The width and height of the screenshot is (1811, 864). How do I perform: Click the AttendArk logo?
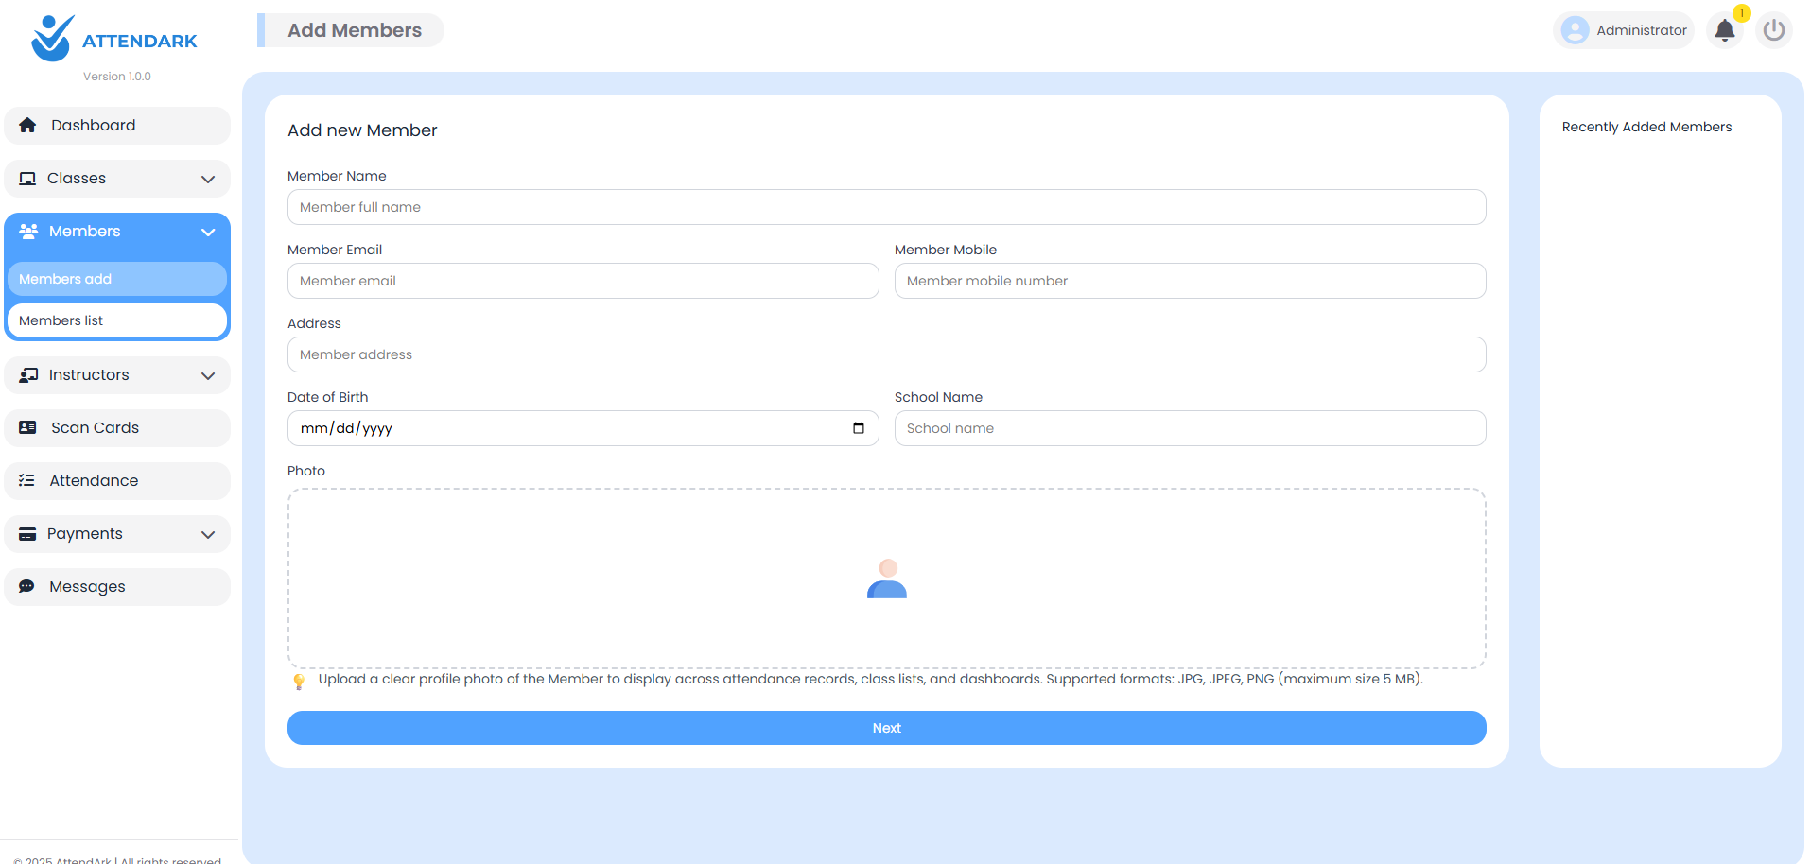click(52, 39)
